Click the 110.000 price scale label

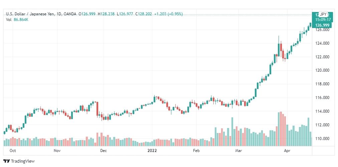pyautogui.click(x=322, y=139)
